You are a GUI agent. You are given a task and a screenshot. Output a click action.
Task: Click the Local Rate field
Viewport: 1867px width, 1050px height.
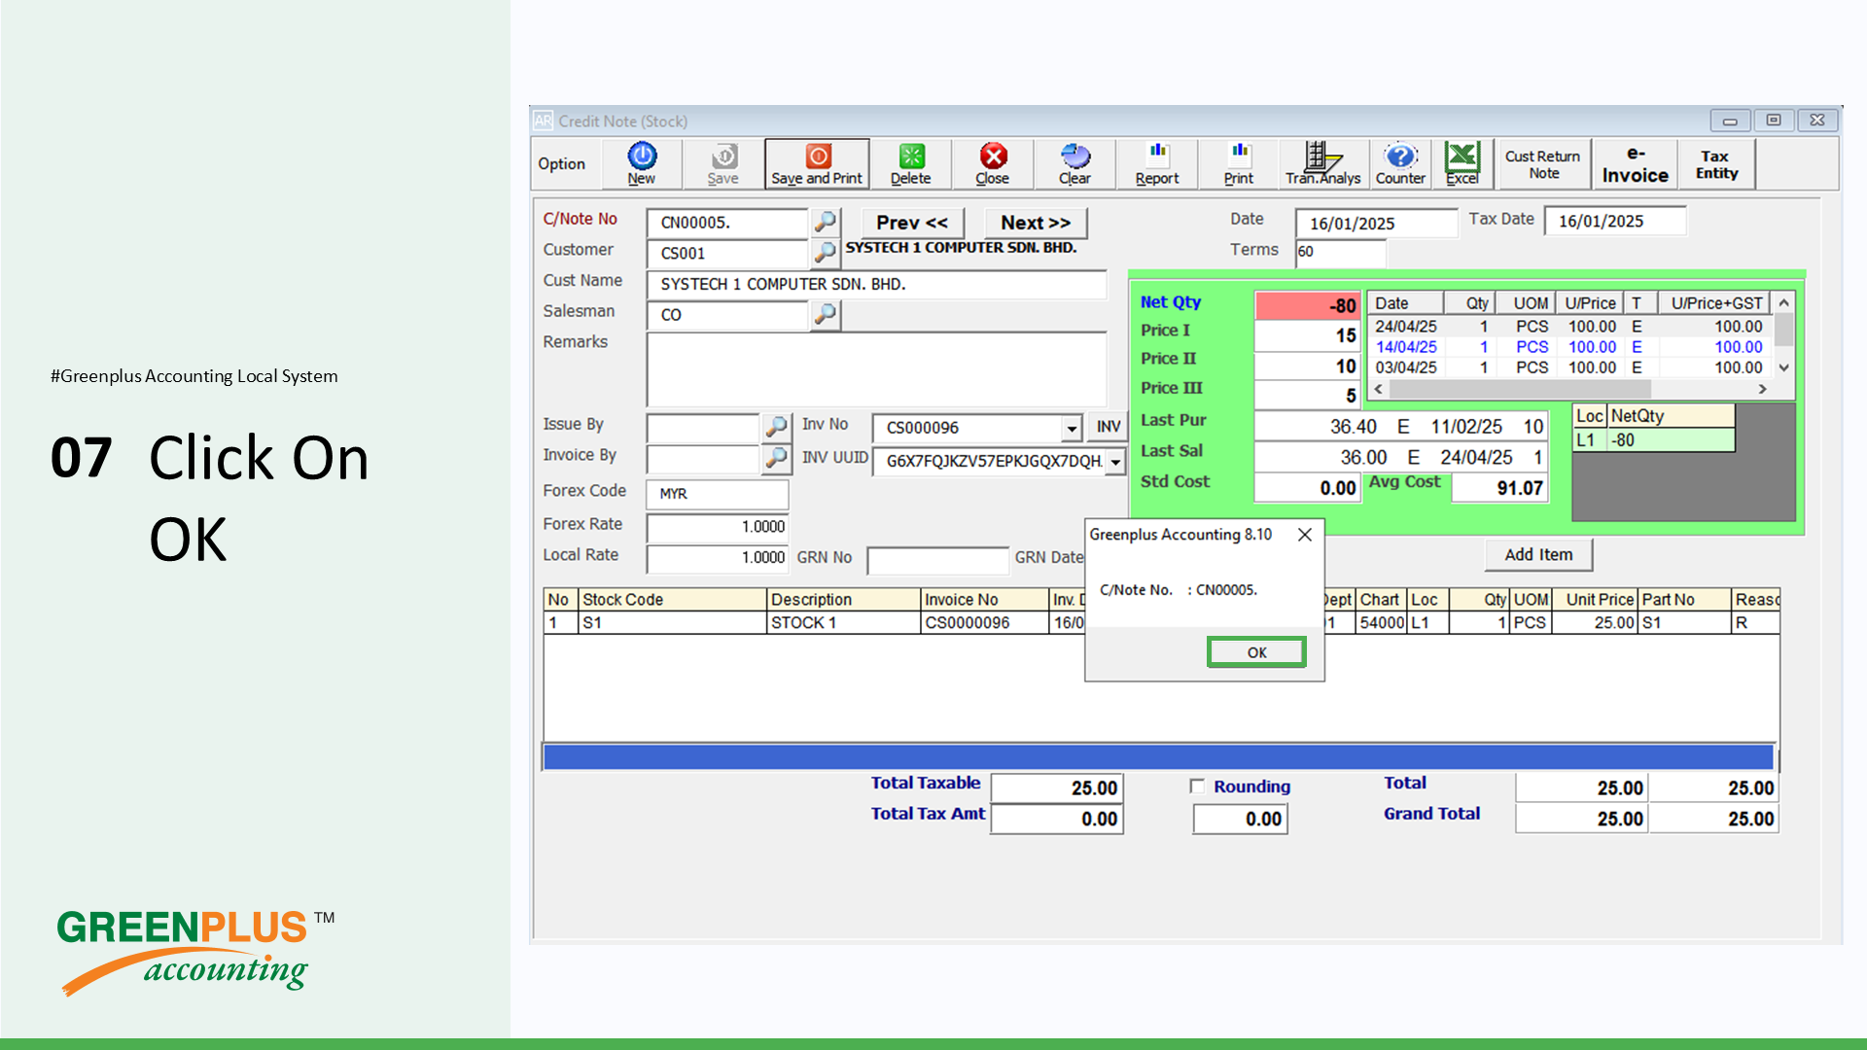point(717,558)
